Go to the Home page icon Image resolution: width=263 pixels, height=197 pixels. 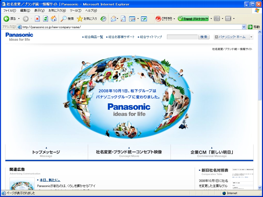(x=54, y=18)
